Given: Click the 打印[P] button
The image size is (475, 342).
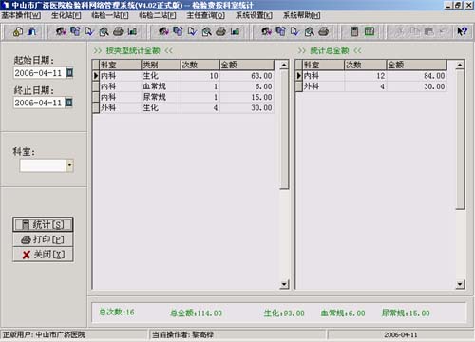Looking at the screenshot, I should point(43,239).
